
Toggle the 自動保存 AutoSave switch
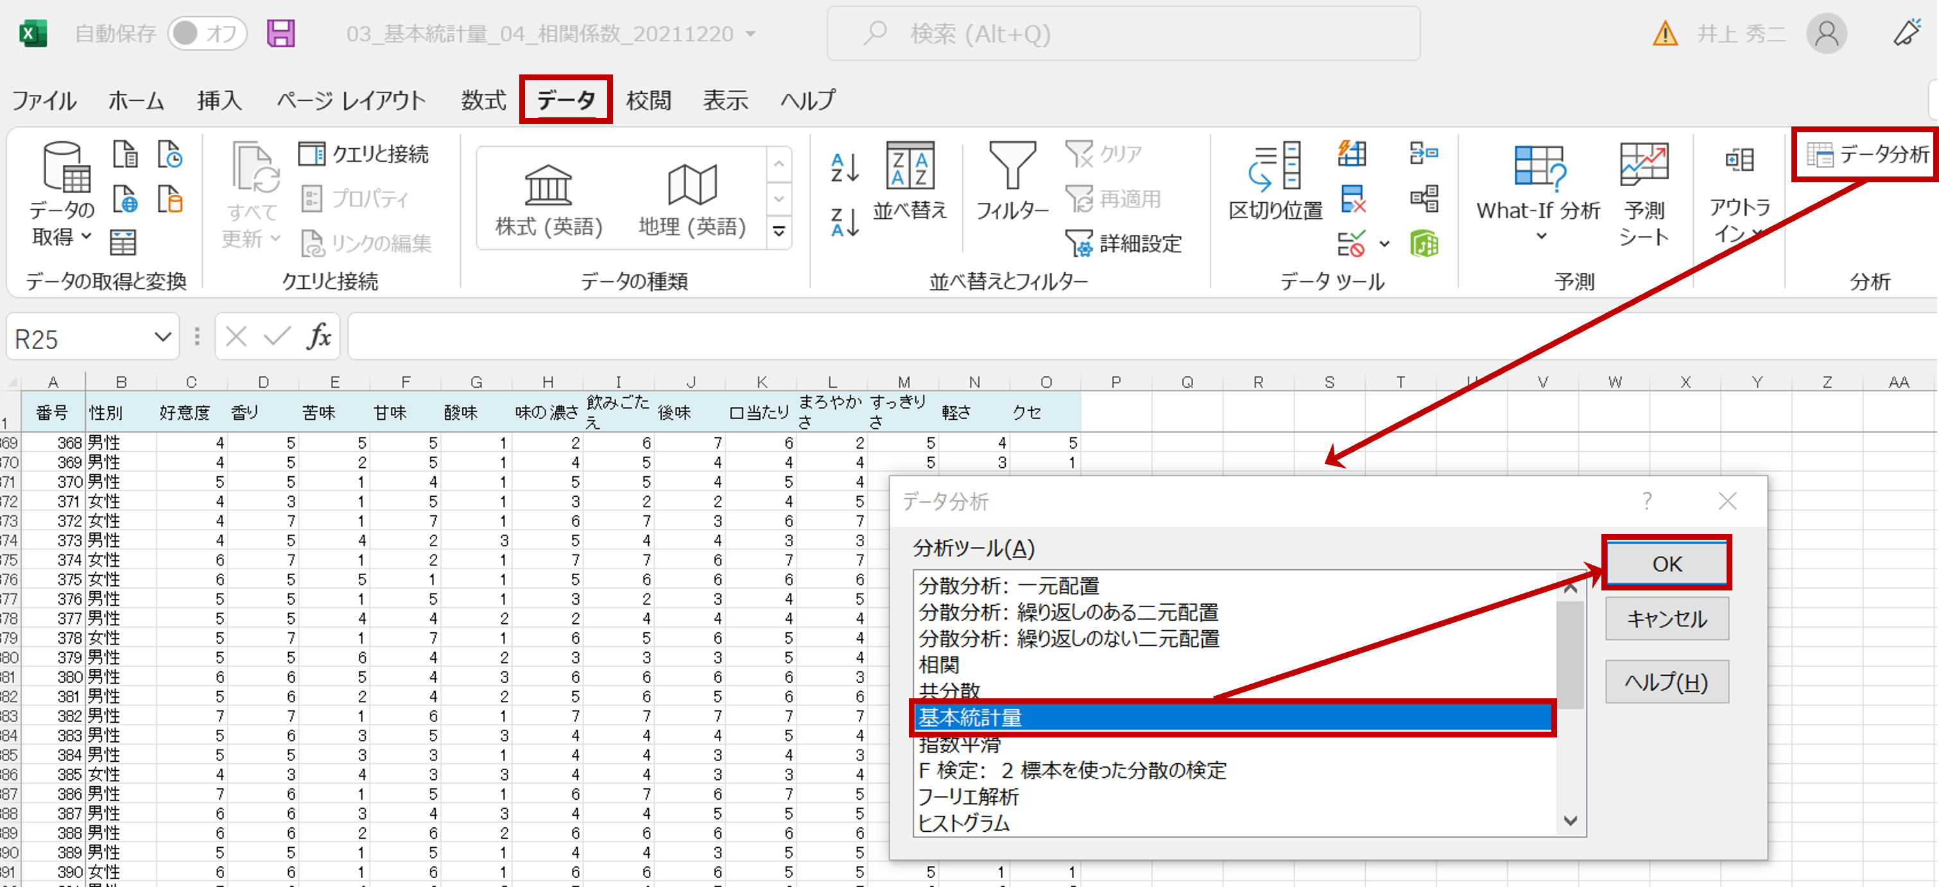206,34
